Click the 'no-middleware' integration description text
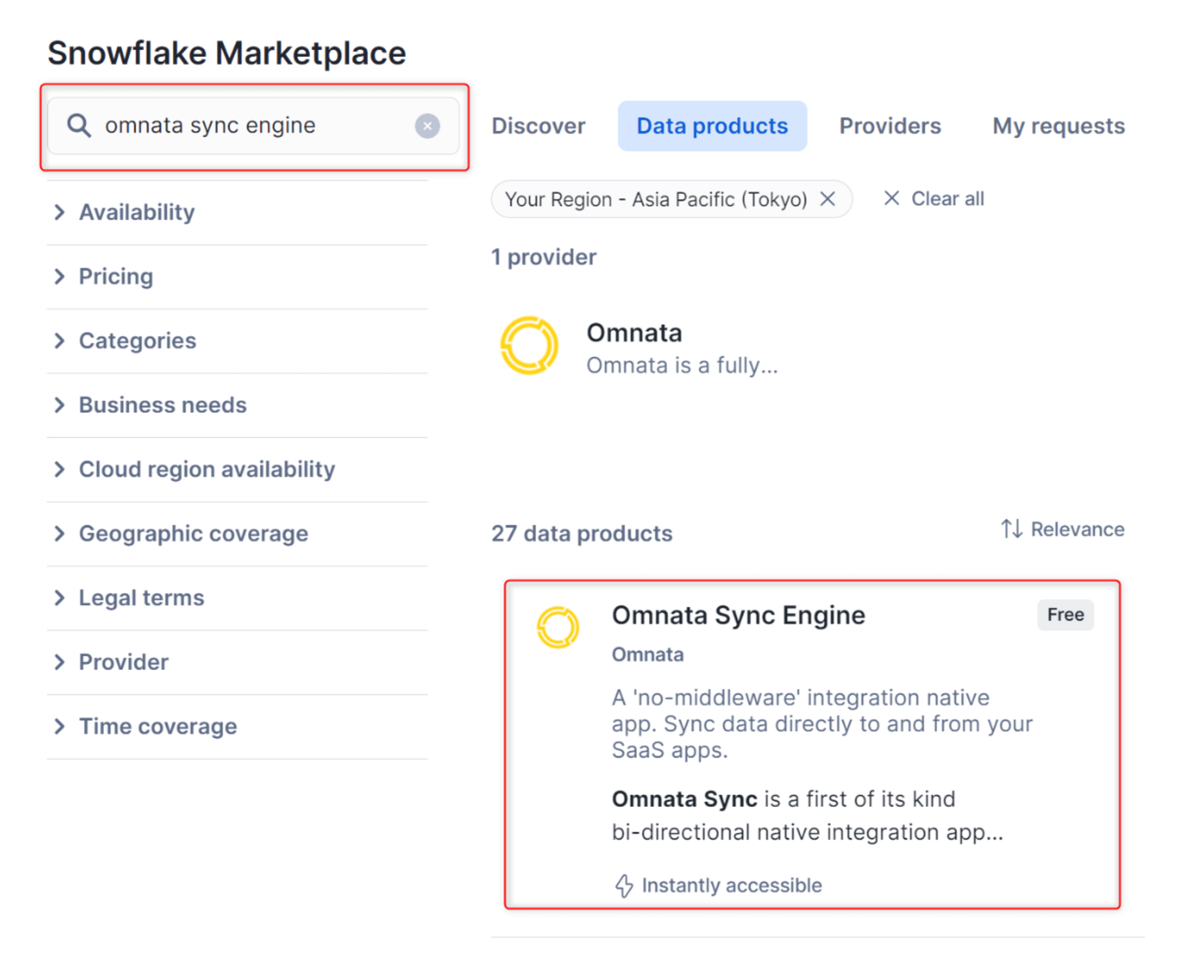Image resolution: width=1188 pixels, height=965 pixels. [x=822, y=724]
